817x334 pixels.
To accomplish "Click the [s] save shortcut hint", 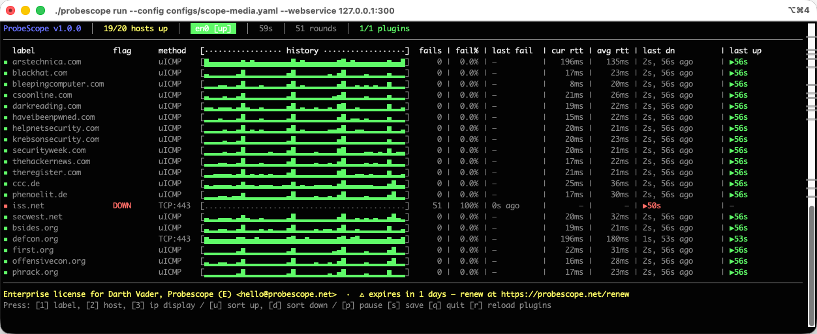I will coord(405,305).
